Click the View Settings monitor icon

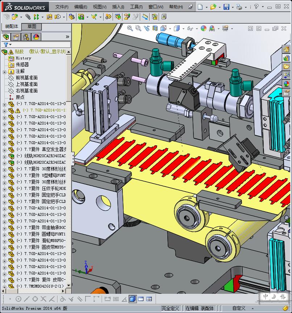[225, 28]
